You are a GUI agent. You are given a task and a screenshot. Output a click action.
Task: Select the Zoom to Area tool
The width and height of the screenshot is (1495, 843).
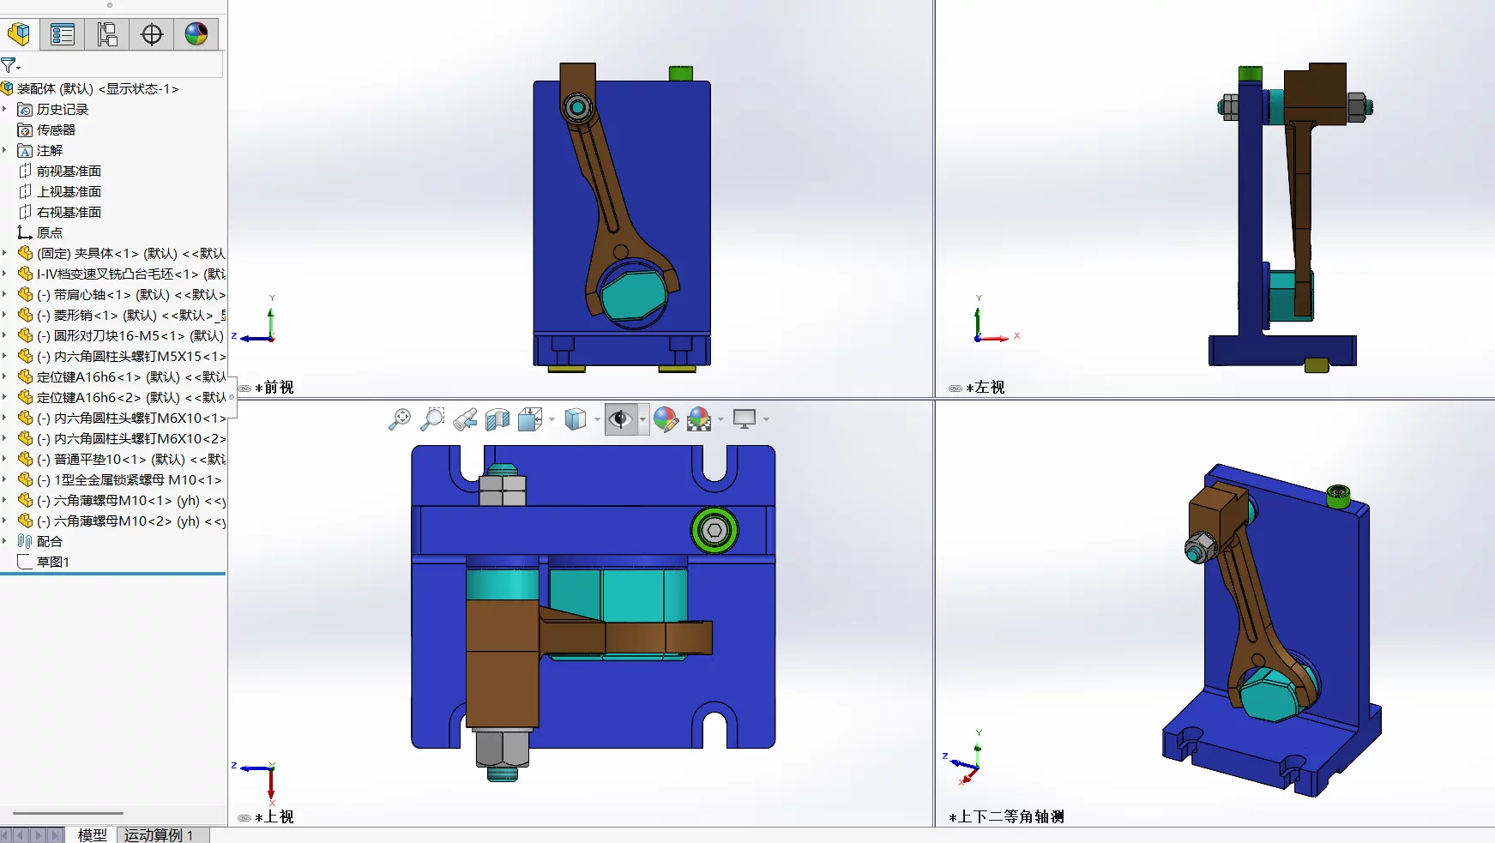[x=432, y=418]
